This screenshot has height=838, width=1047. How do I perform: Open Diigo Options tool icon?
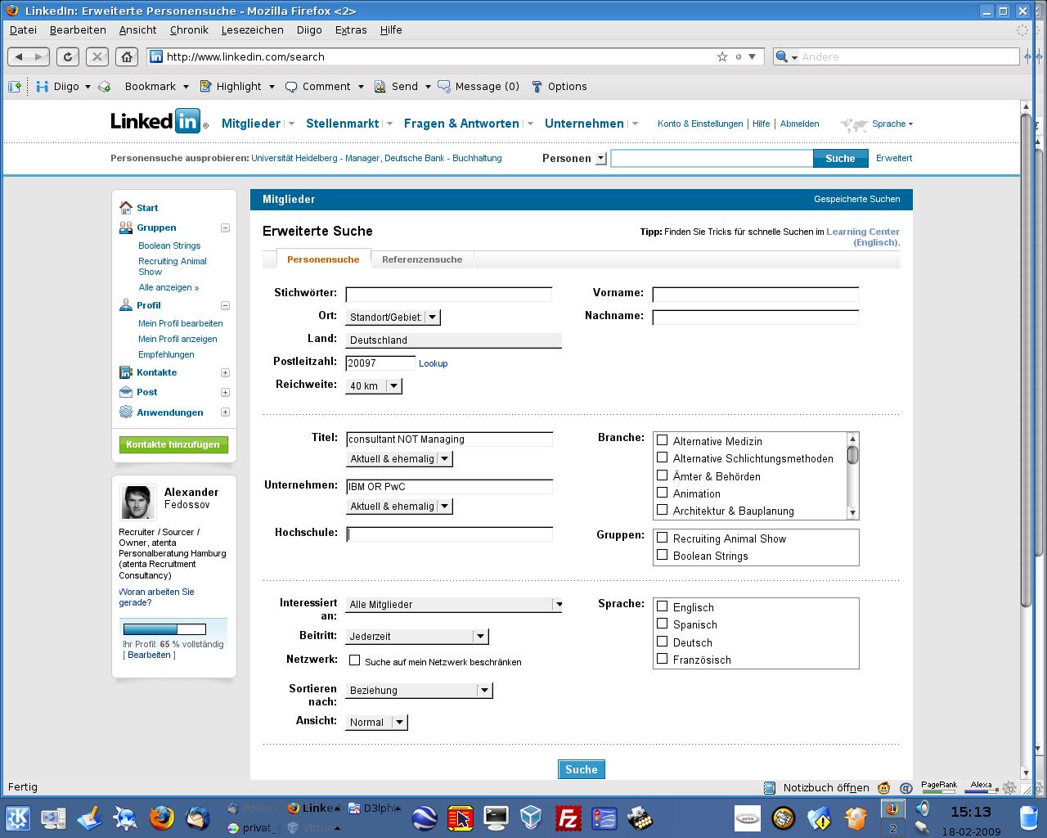[537, 86]
